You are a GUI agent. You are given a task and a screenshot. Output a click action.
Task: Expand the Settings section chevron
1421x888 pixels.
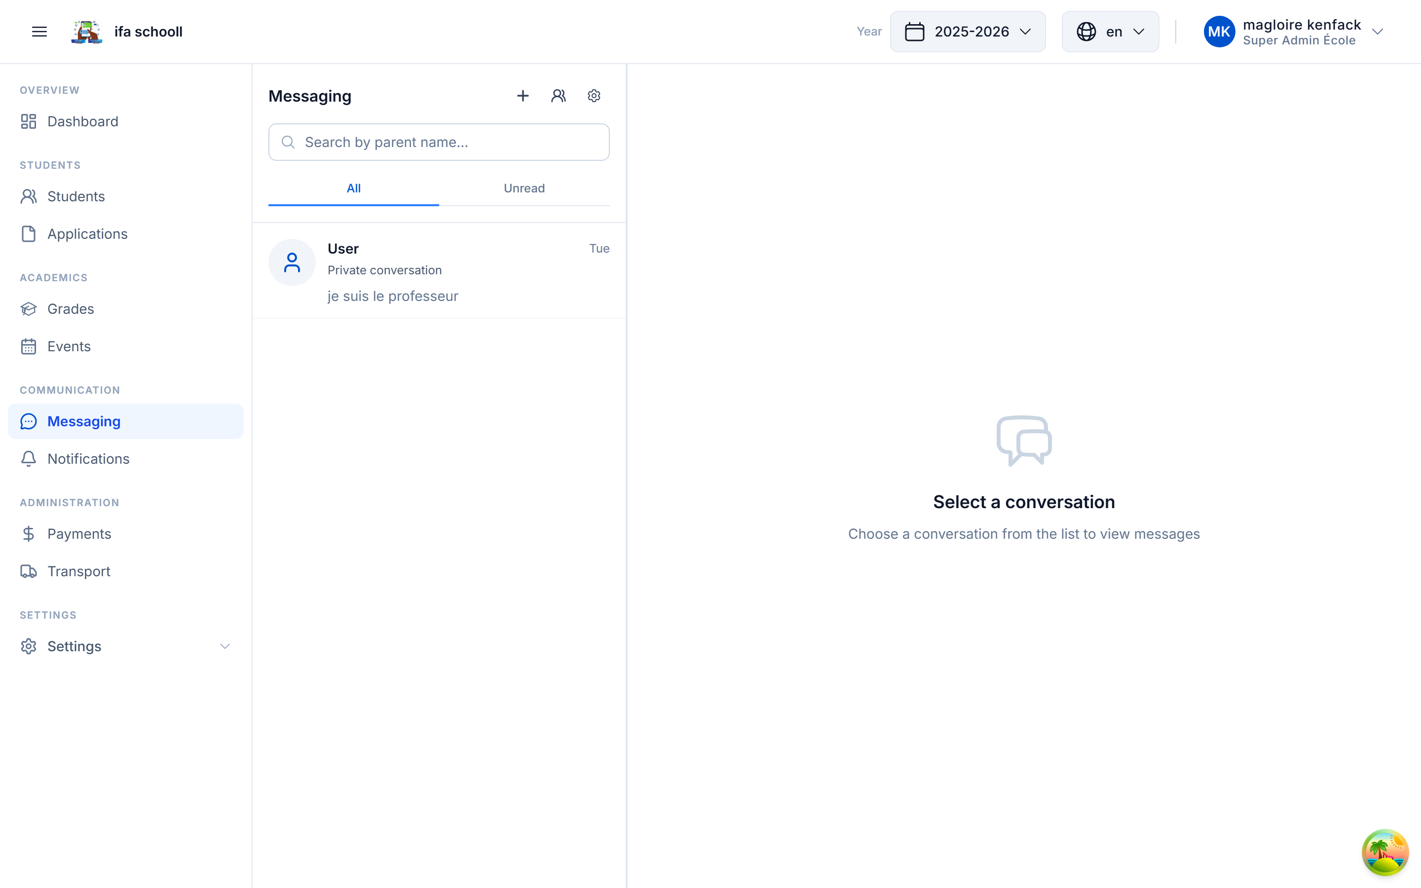point(225,646)
